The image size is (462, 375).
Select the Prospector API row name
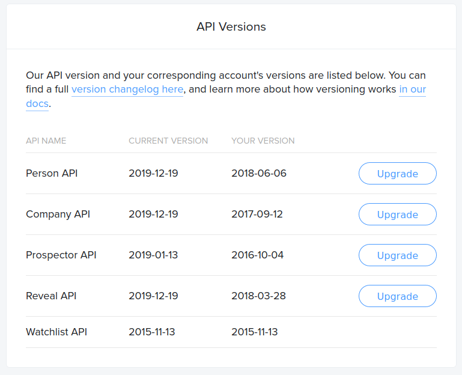(x=61, y=255)
